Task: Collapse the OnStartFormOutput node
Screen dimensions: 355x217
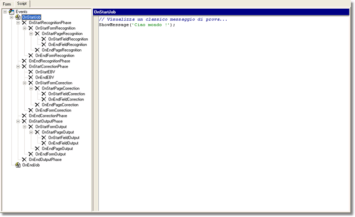Action: click(x=25, y=127)
